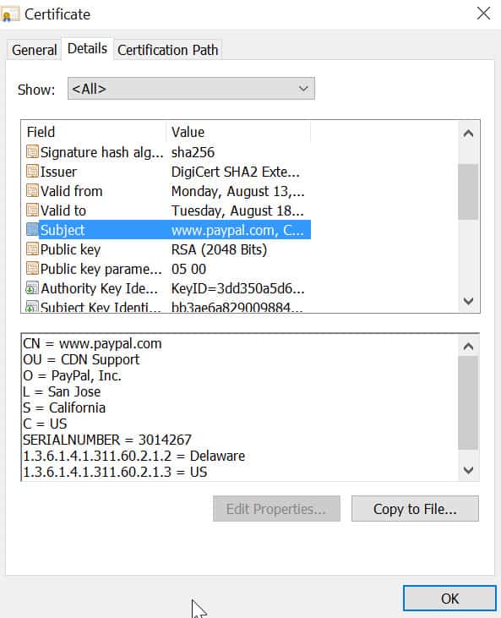Select the Issuer field icon
501x618 pixels.
[x=32, y=171]
